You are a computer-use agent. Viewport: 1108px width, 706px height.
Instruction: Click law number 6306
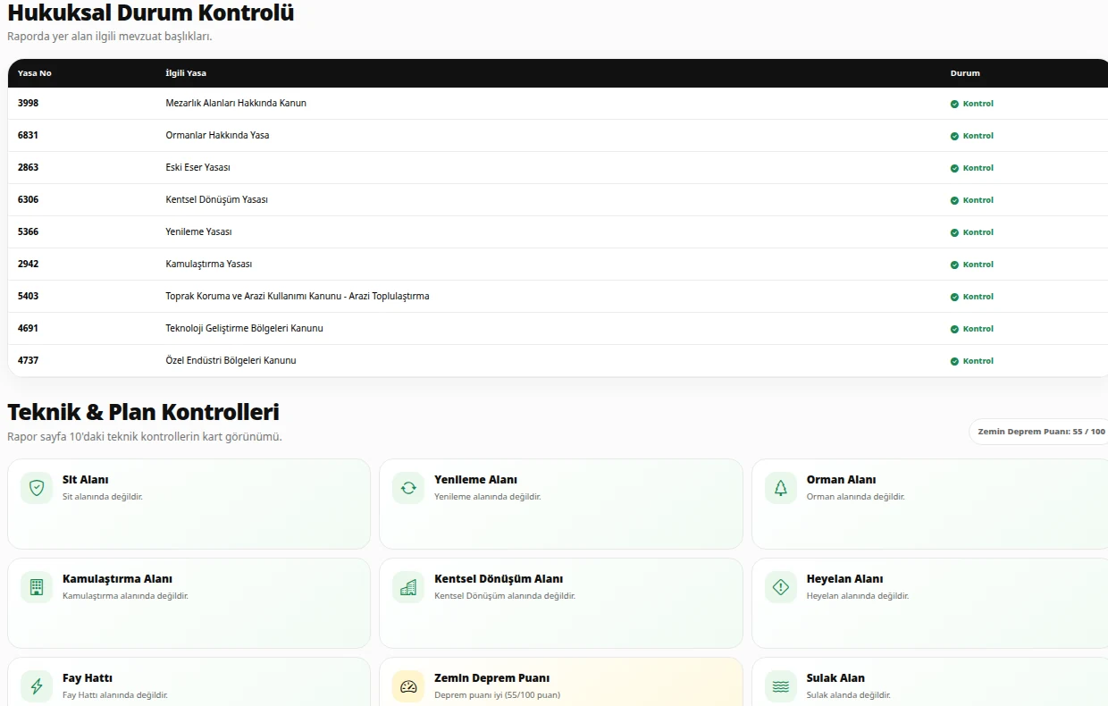coord(29,199)
